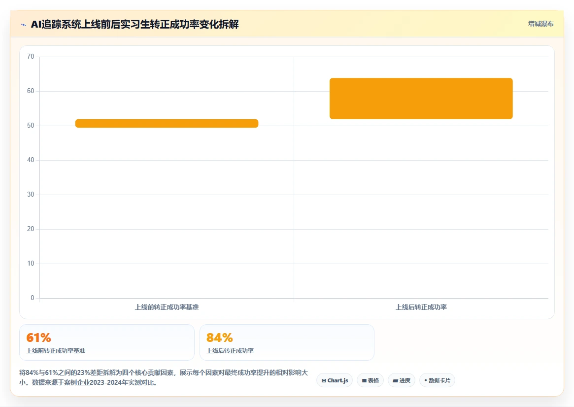Screen dimensions: 574x407
Task: Click the 表格 chip icon
Action: (x=364, y=381)
